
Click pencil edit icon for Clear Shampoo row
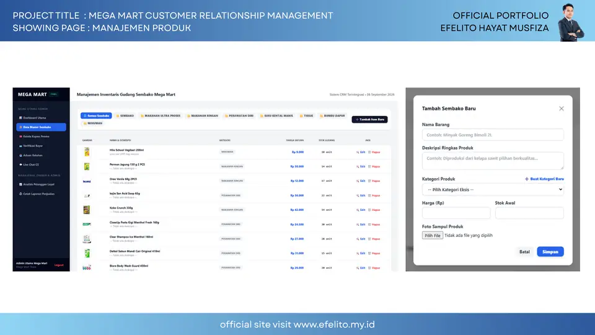pyautogui.click(x=358, y=239)
